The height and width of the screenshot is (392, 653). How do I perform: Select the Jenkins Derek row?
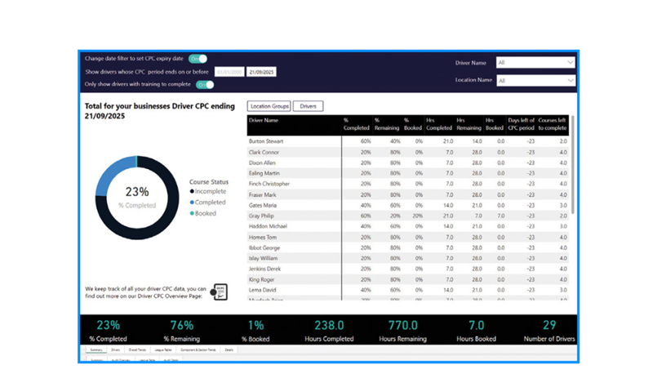(x=408, y=269)
